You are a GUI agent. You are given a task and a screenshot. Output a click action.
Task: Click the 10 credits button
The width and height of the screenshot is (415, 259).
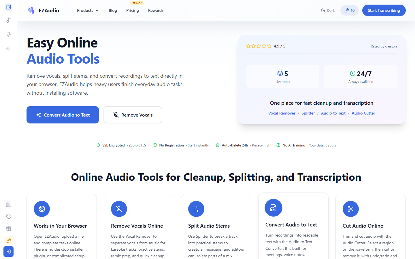click(x=350, y=10)
